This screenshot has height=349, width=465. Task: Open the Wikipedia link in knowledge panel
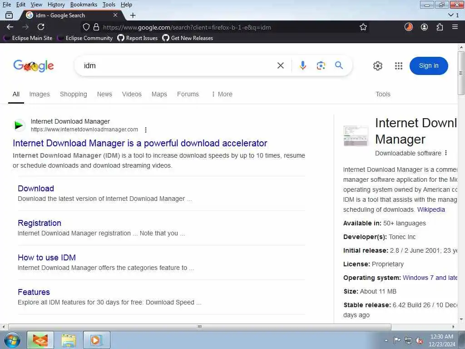[x=431, y=209]
